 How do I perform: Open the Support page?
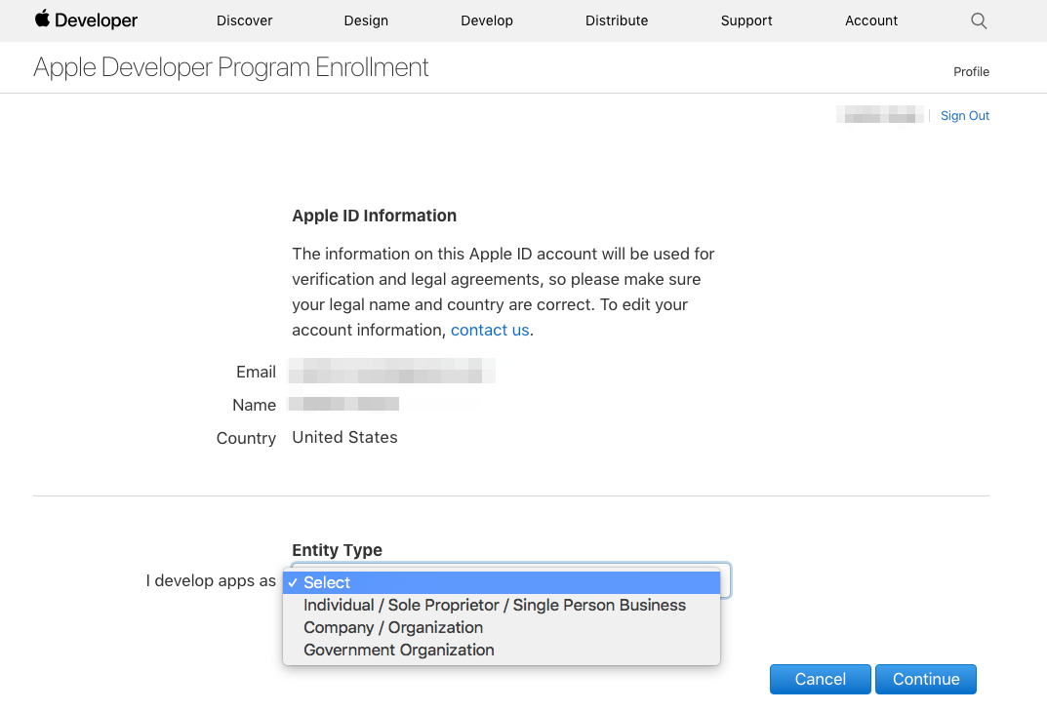[x=746, y=20]
